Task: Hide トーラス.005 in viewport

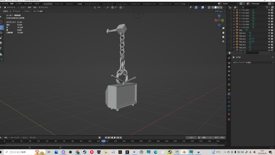Action: (269, 13)
